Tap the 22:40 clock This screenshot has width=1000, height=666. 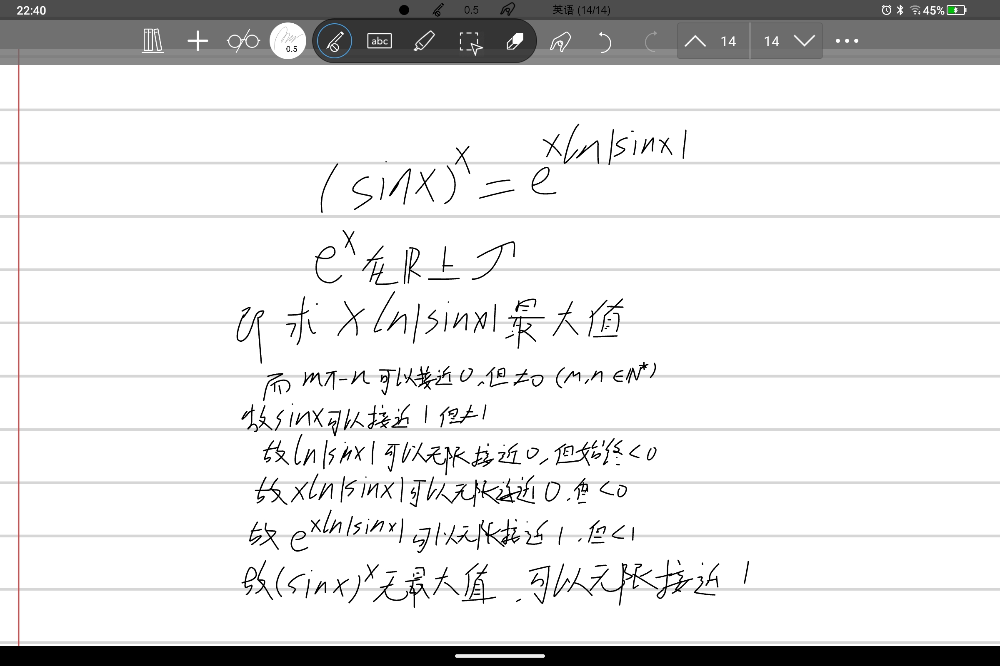[x=31, y=10]
